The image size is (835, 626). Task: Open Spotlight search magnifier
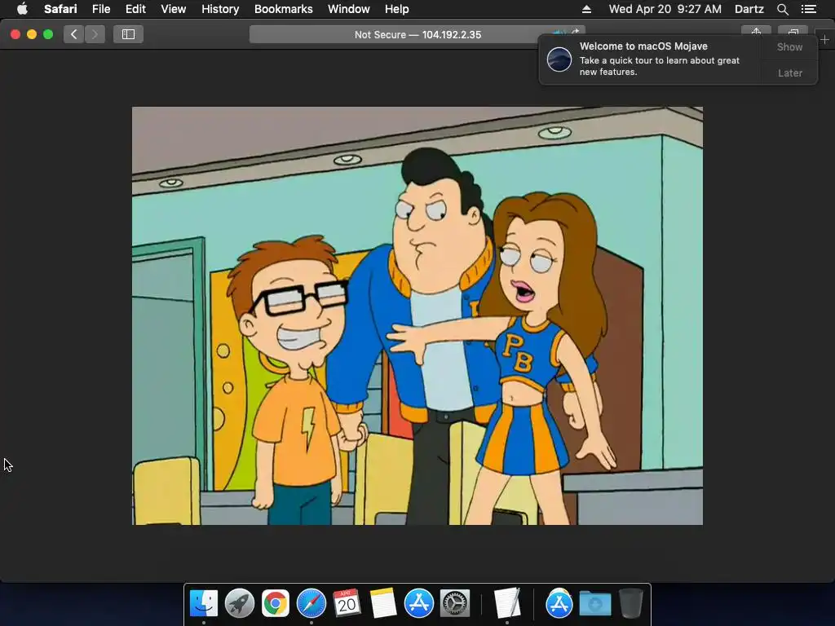(x=782, y=9)
